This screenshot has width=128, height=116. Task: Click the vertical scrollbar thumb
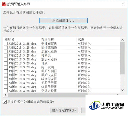pos(123,58)
